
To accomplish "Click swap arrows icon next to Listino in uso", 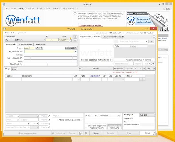I will coord(137,73).
